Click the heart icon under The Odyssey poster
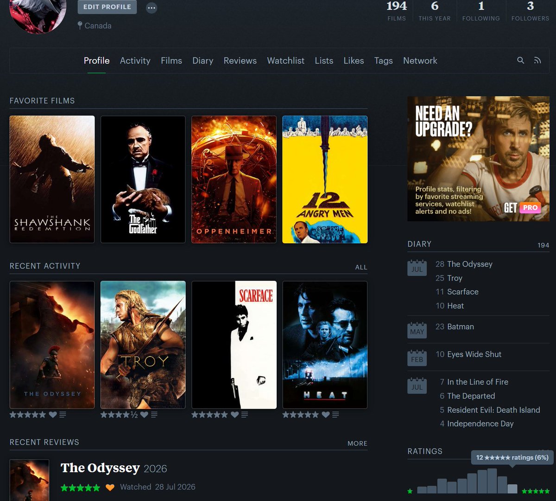This screenshot has width=556, height=501. pos(53,414)
